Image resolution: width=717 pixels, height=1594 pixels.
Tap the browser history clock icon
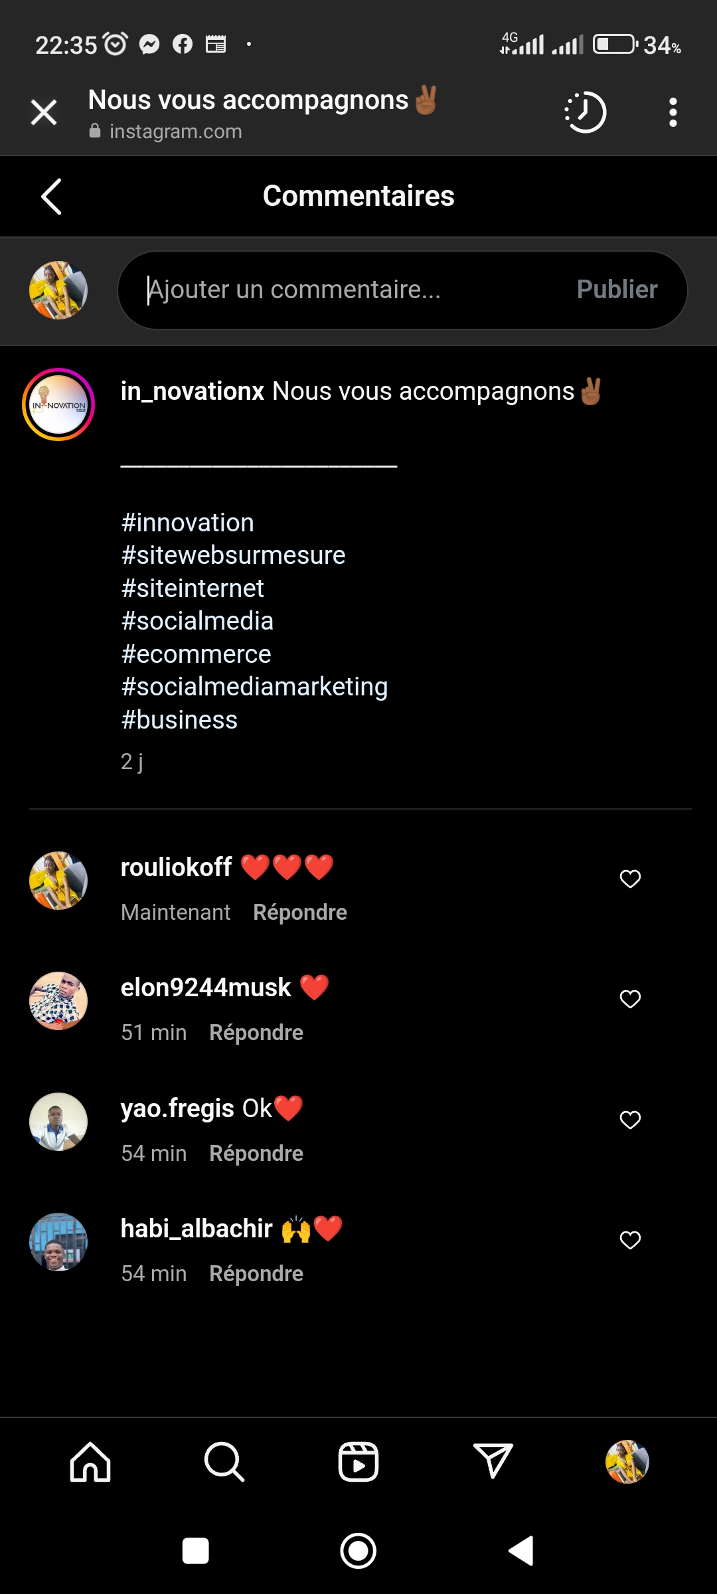(586, 112)
